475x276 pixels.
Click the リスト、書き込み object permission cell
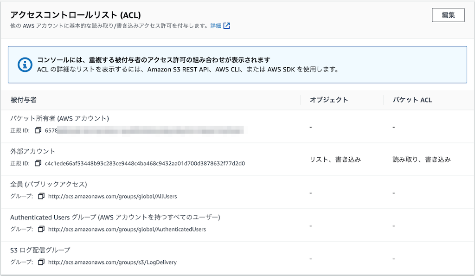click(335, 160)
